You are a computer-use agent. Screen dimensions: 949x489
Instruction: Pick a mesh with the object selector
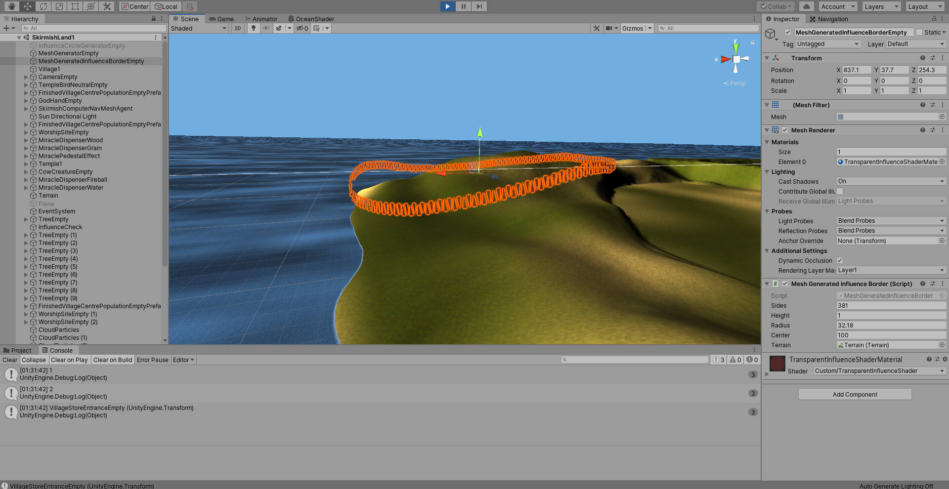(x=942, y=117)
